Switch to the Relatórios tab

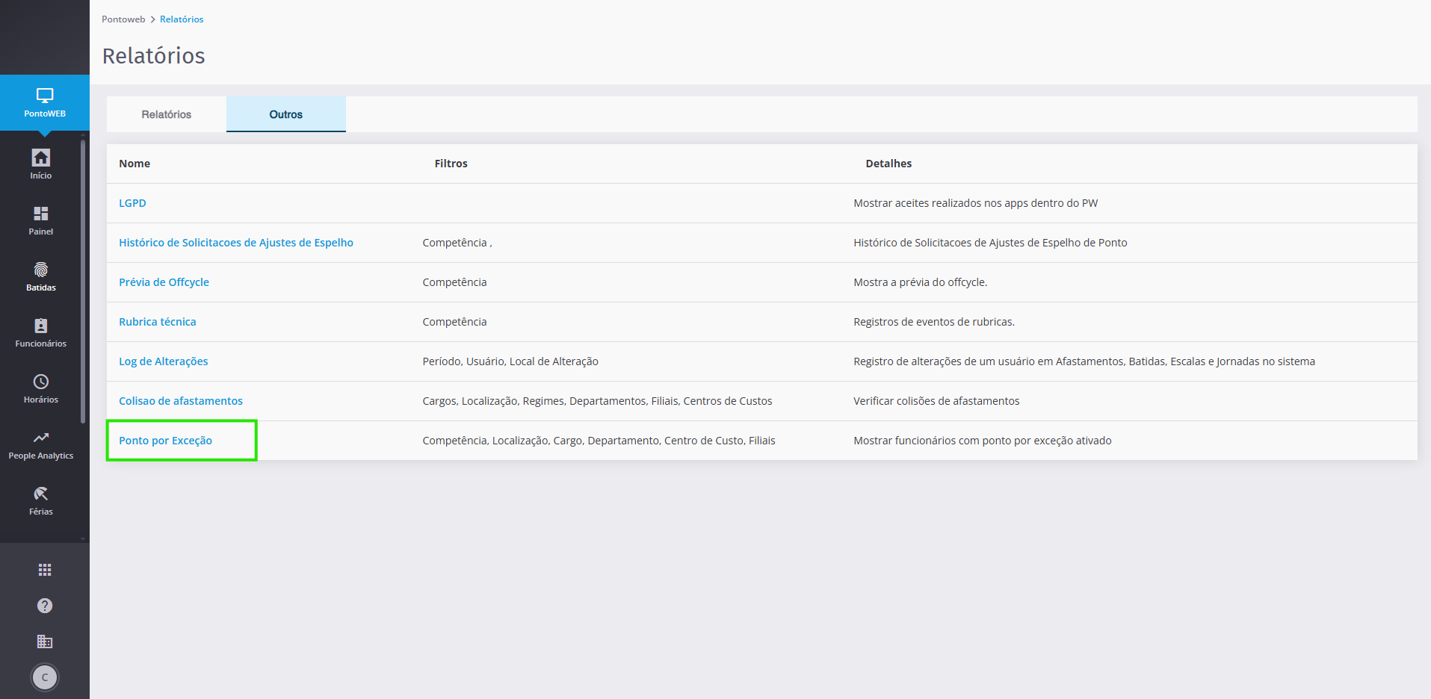tap(167, 114)
